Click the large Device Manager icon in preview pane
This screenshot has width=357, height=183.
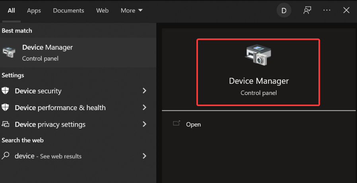click(258, 55)
